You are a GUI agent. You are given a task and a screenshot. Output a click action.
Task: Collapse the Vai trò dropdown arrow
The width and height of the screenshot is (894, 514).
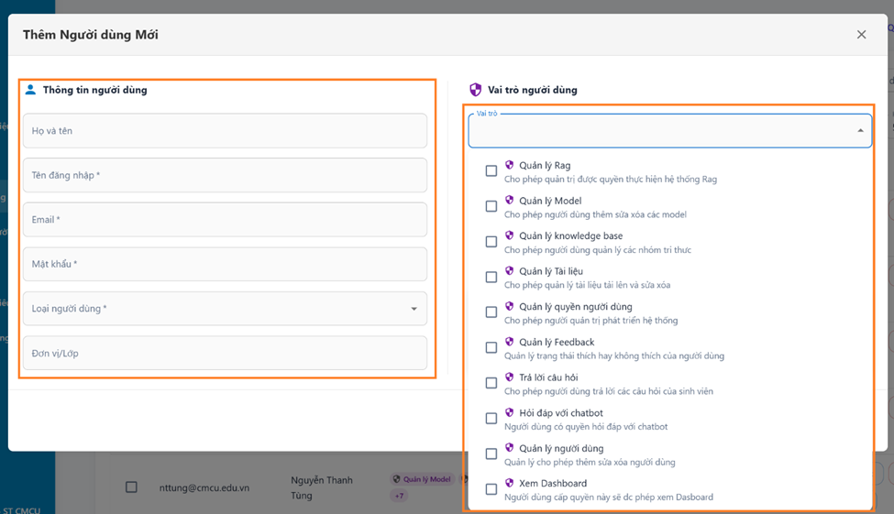pos(860,131)
